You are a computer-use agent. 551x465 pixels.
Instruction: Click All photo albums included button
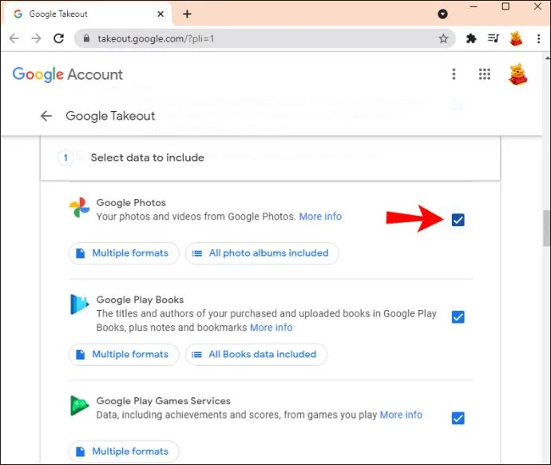coord(262,253)
